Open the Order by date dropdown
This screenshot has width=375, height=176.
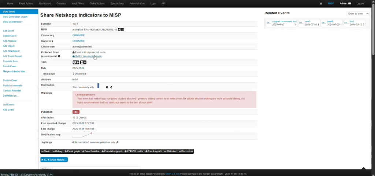coord(357,14)
